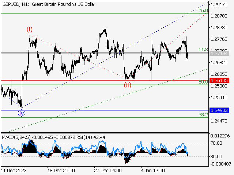Viewport: 234px width, 175px height.
Task: Click the 18 Dec 20:00 time label
Action: pos(61,170)
